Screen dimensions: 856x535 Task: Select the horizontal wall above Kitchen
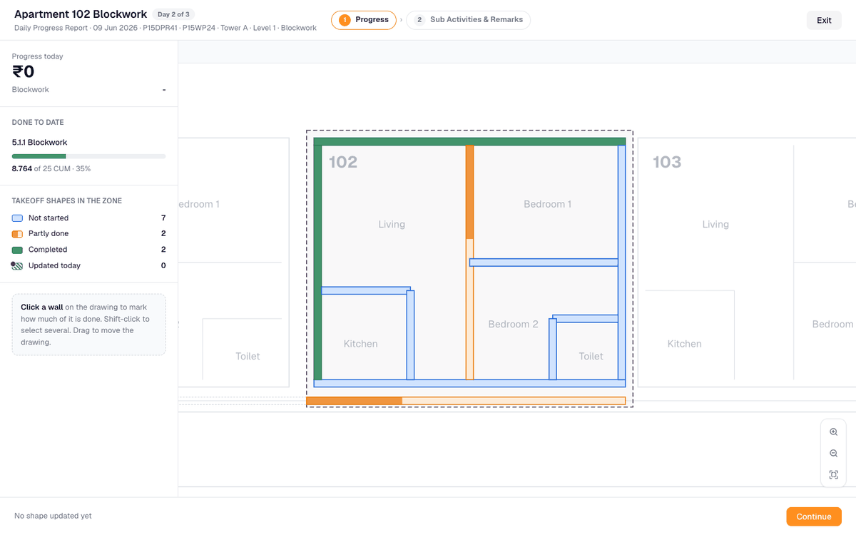(x=366, y=290)
